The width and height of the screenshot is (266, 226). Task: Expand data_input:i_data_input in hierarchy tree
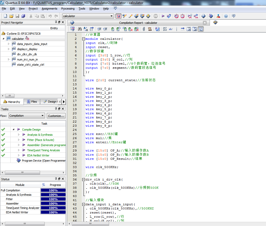[x=9, y=44]
